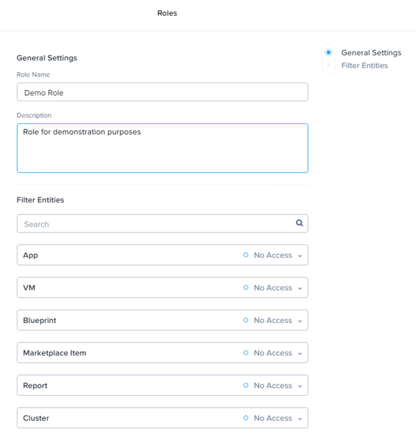Viewport: 416px width, 437px height.
Task: Focus the Role Name input field
Action: pyautogui.click(x=162, y=92)
